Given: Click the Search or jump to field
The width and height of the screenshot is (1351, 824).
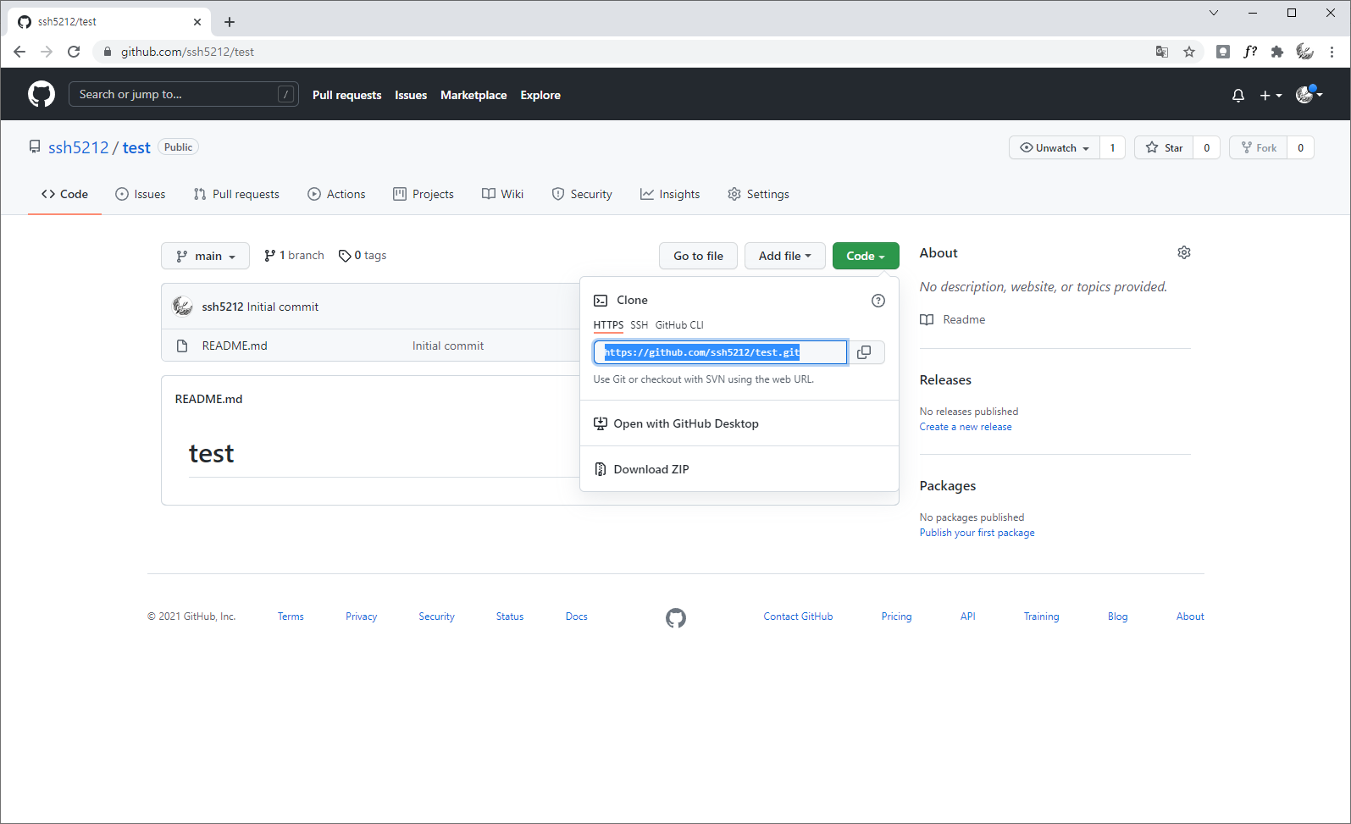Looking at the screenshot, I should click(x=183, y=94).
